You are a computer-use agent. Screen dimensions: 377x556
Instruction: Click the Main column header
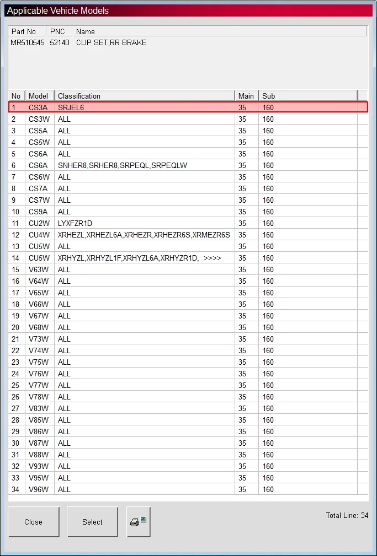click(247, 96)
